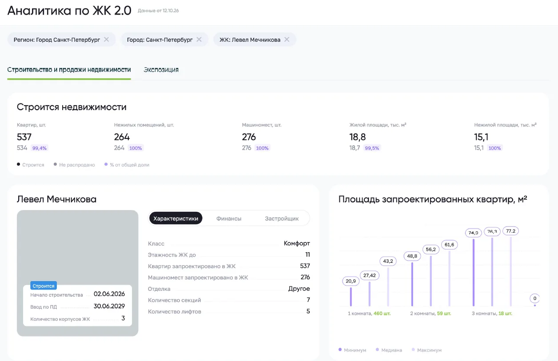This screenshot has width=558, height=361.
Task: Click the Строится status badge
Action: click(44, 286)
